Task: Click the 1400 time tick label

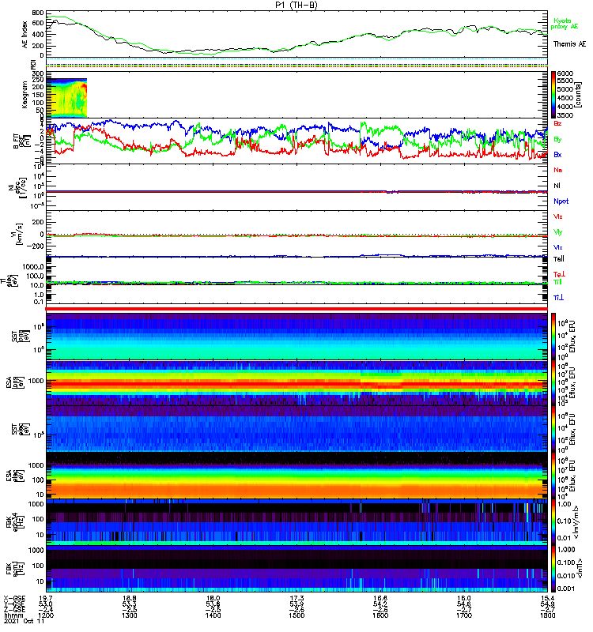Action: tap(213, 615)
